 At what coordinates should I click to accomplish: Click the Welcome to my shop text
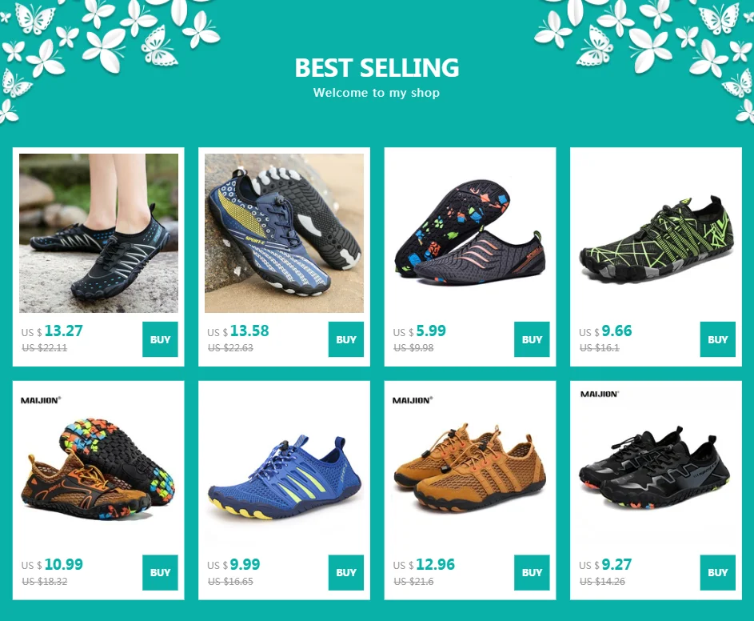pyautogui.click(x=377, y=92)
